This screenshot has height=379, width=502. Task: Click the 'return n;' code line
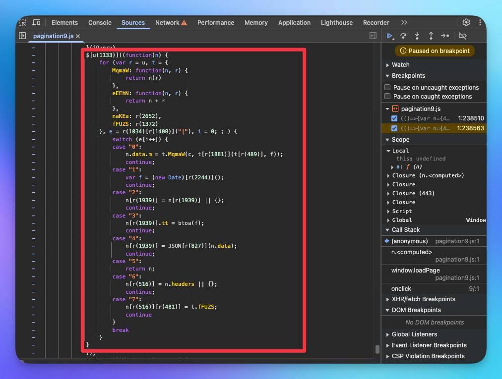pos(140,269)
